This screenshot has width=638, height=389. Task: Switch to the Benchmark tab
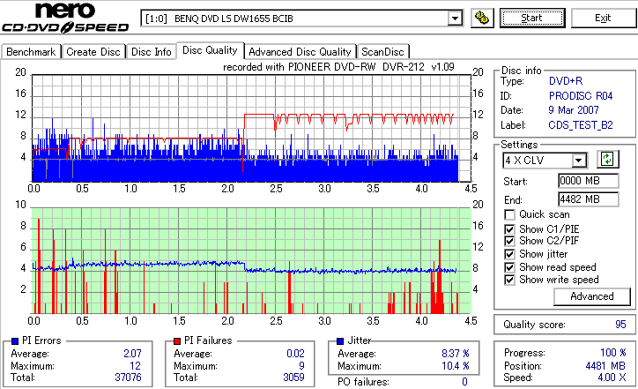(31, 52)
